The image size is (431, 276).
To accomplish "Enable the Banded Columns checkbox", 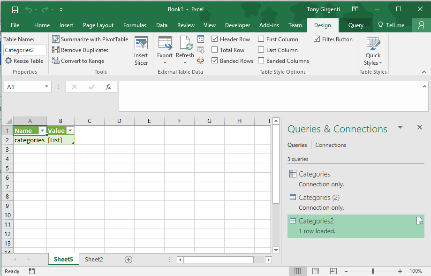I will coord(261,61).
